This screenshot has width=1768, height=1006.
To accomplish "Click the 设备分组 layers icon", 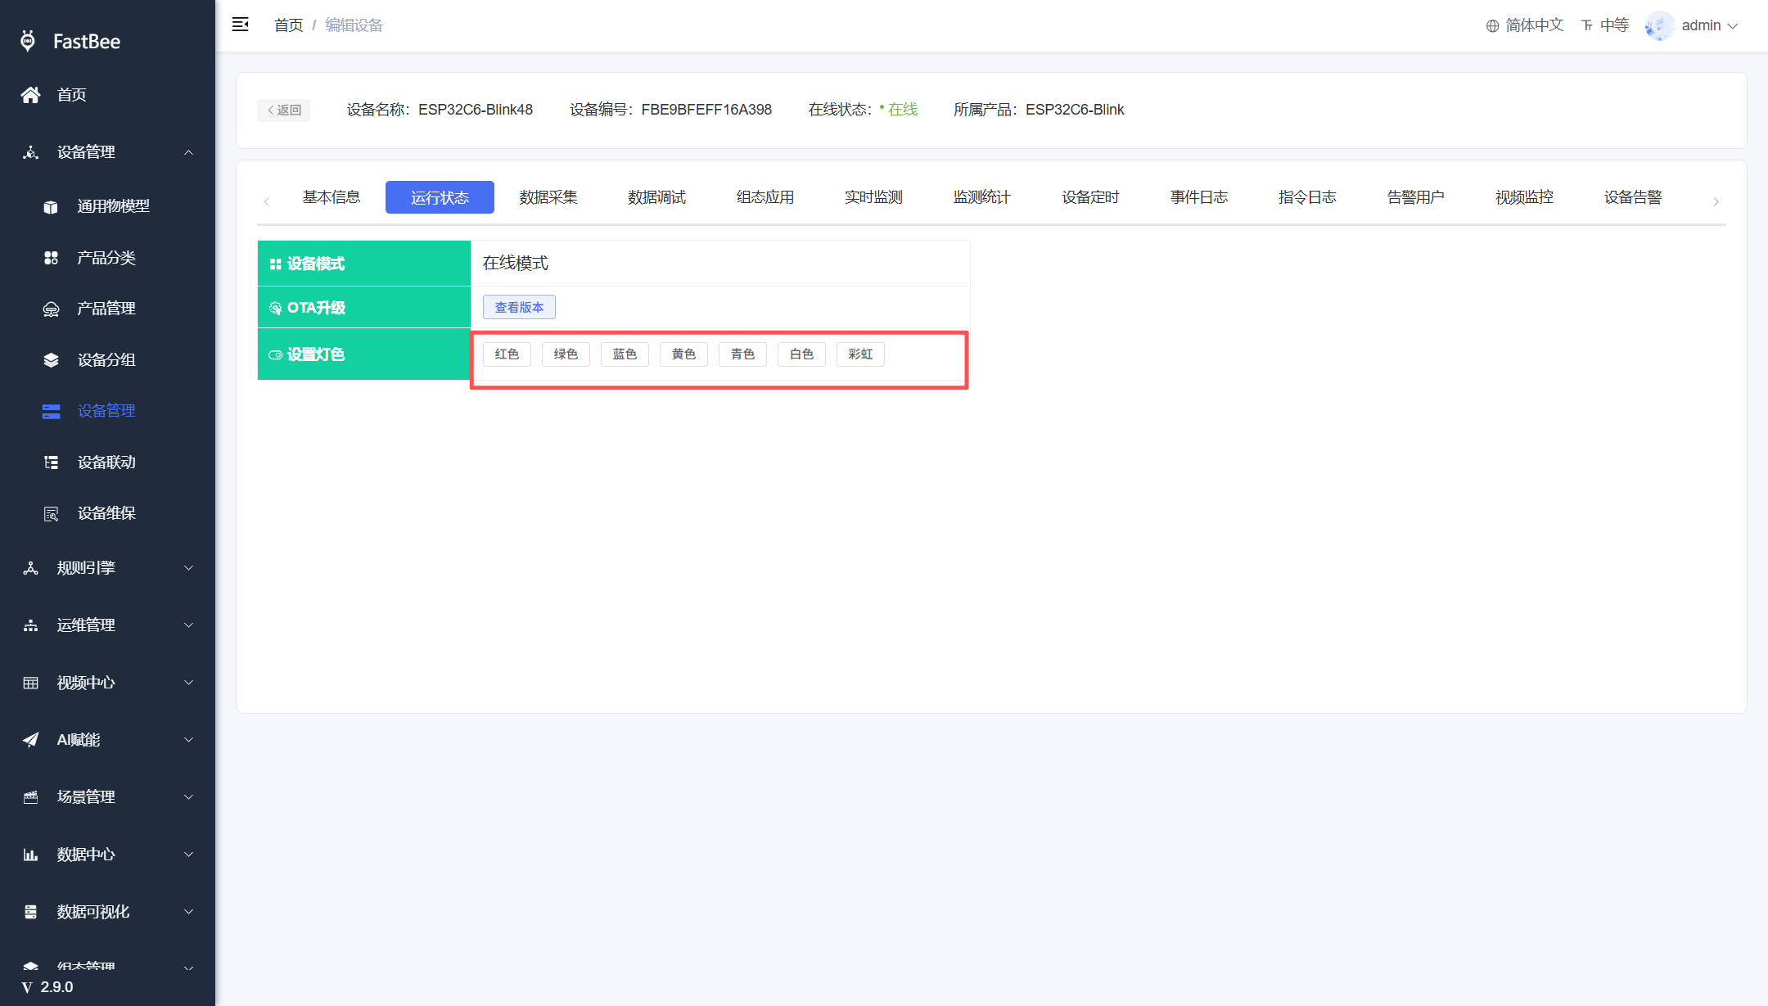I will coord(51,360).
